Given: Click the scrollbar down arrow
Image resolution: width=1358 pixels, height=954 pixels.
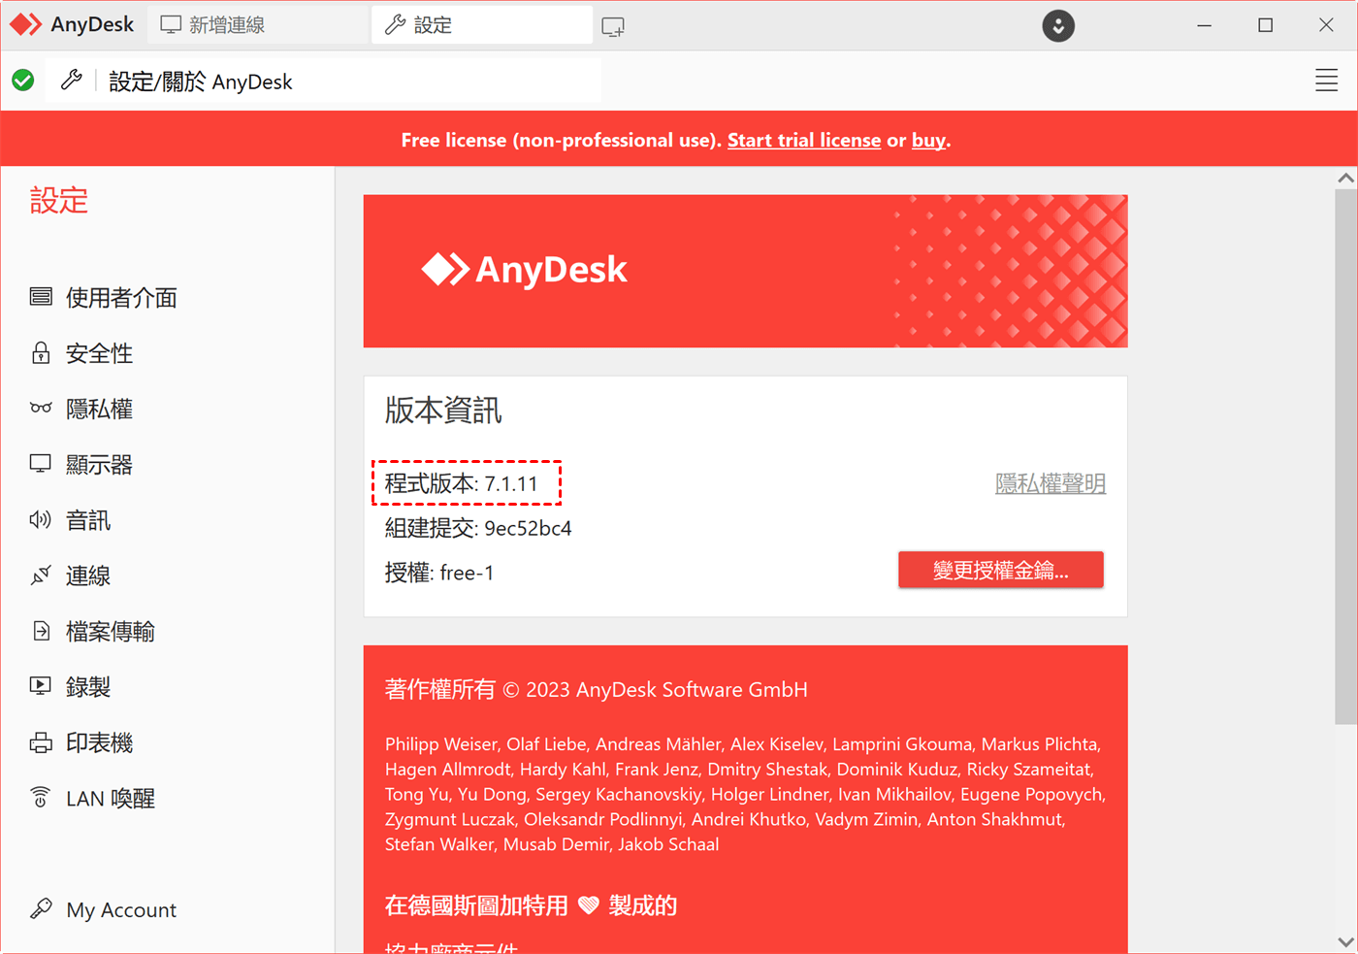Looking at the screenshot, I should [1345, 941].
